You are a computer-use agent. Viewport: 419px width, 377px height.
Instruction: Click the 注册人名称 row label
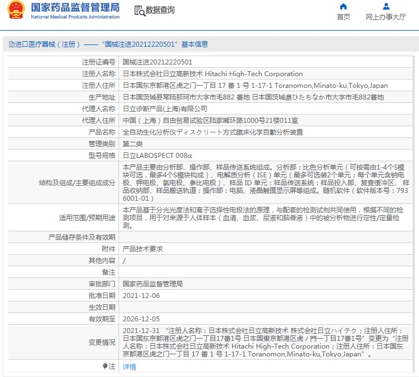pos(98,74)
